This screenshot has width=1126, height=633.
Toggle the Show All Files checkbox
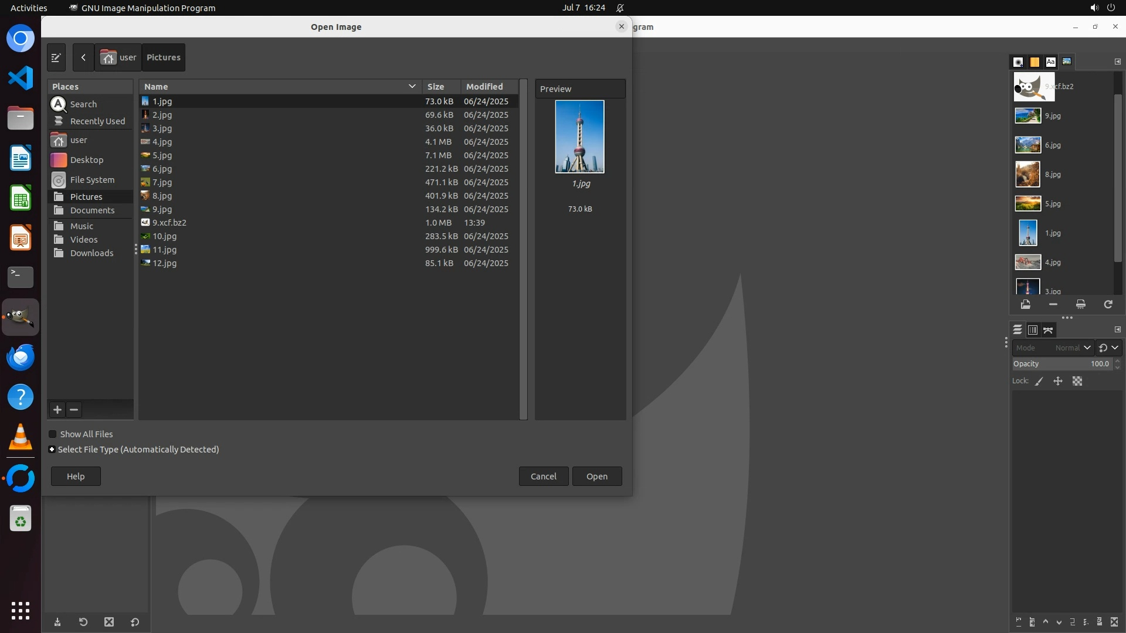coord(53,434)
